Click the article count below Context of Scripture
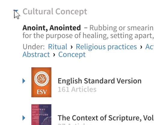The height and width of the screenshot is (125, 154). pyautogui.click(x=75, y=124)
